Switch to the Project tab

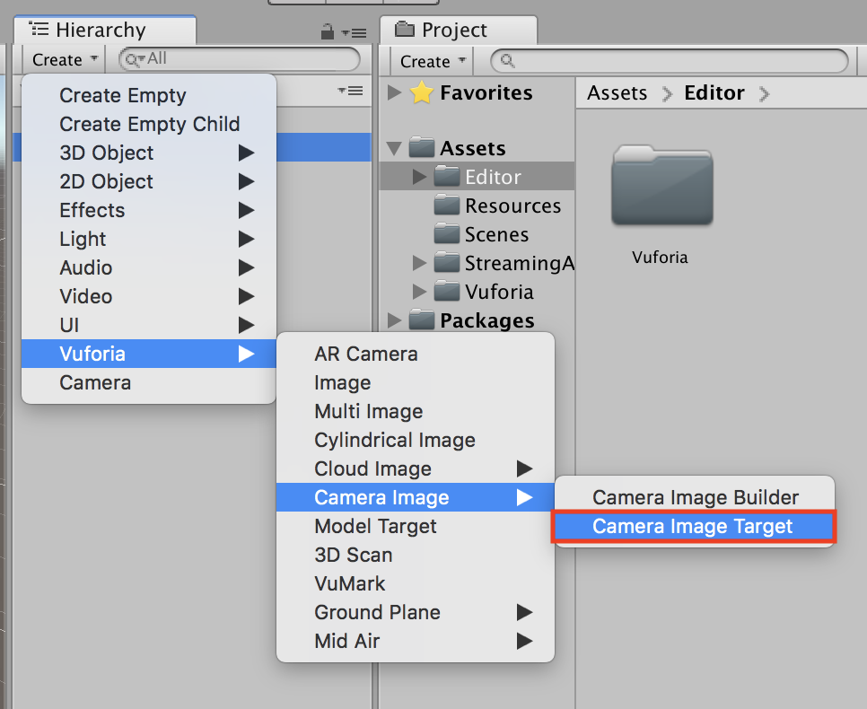(458, 30)
